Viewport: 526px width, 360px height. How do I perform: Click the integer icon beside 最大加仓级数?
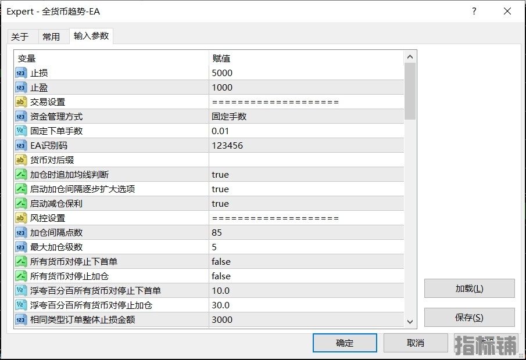tap(20, 247)
